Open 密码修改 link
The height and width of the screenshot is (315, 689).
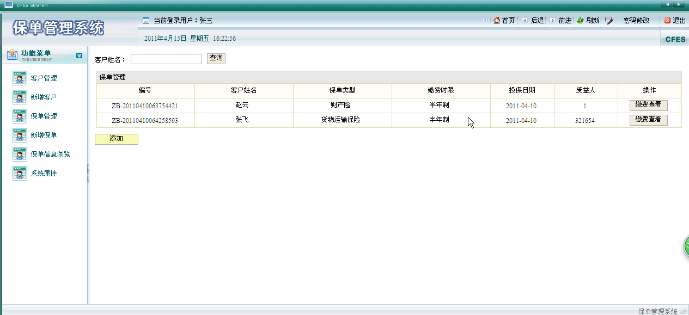tap(636, 21)
